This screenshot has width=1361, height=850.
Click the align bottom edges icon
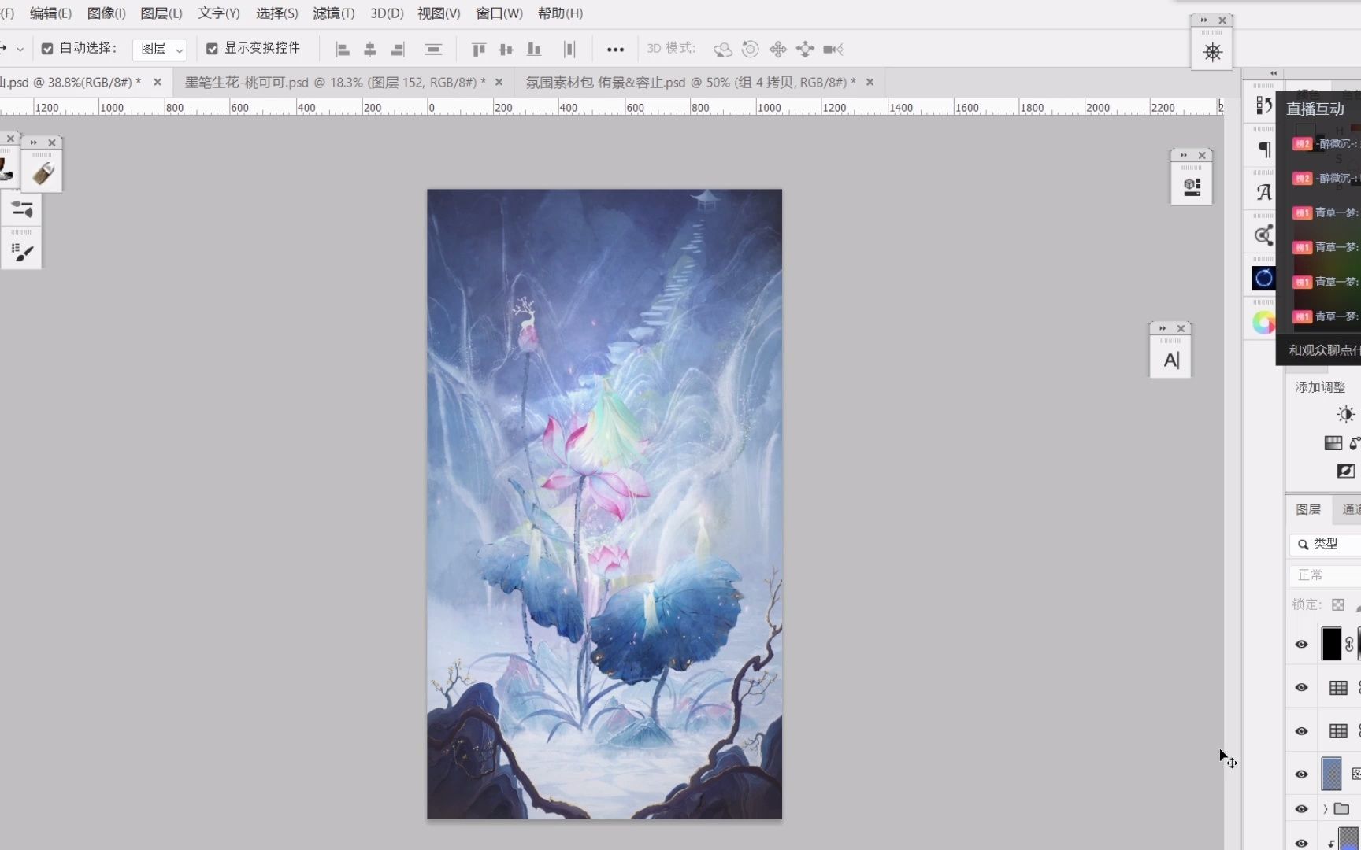[534, 50]
